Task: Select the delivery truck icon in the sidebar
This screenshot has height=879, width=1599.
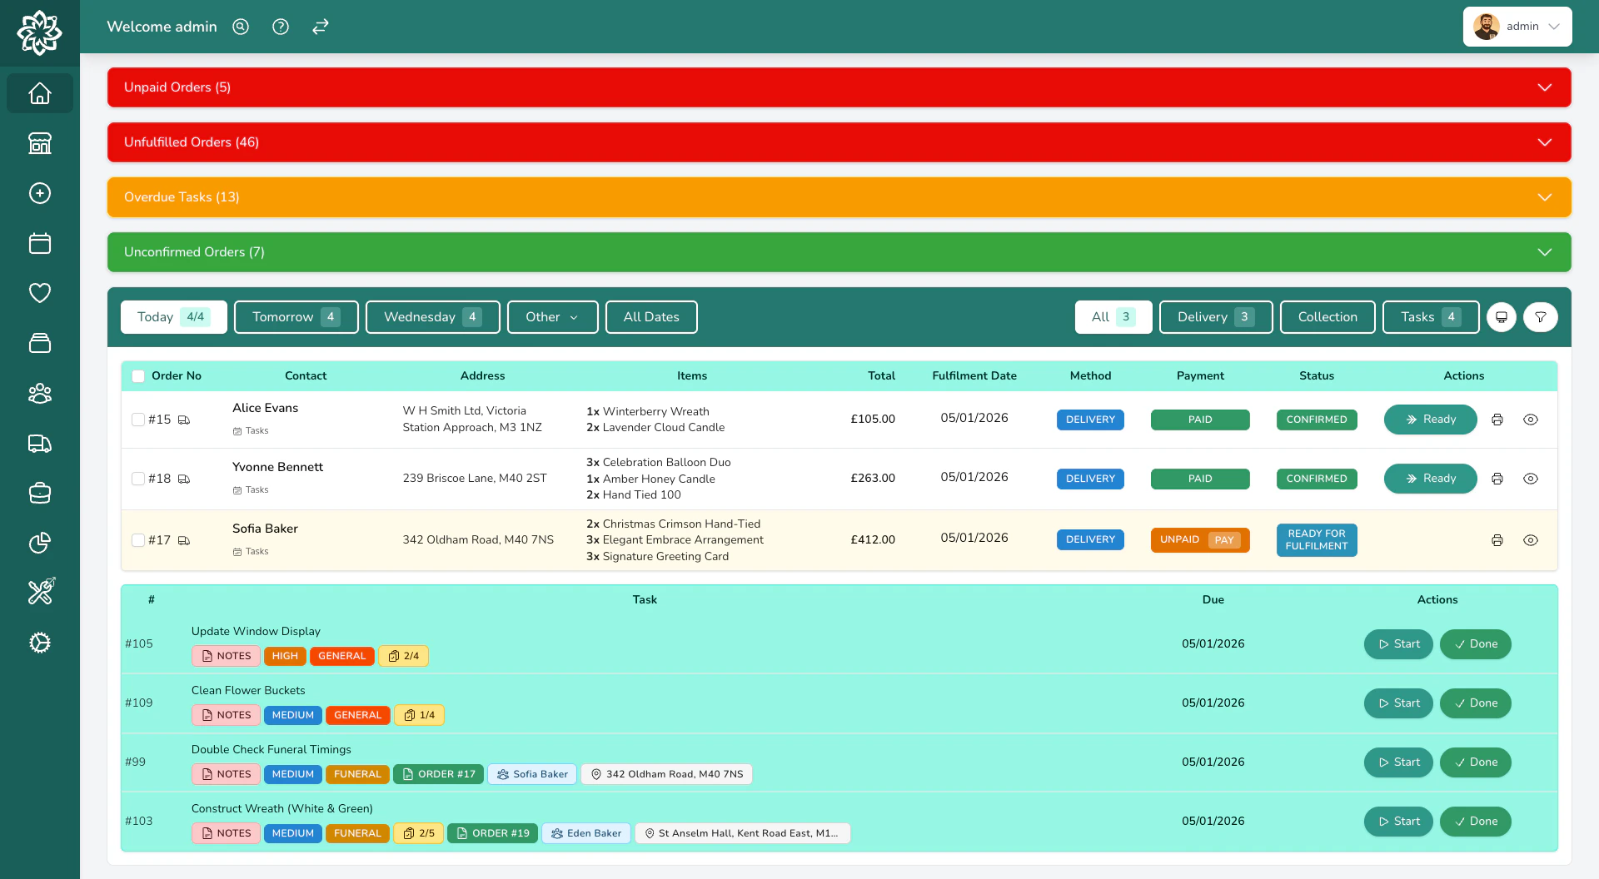Action: [x=39, y=444]
